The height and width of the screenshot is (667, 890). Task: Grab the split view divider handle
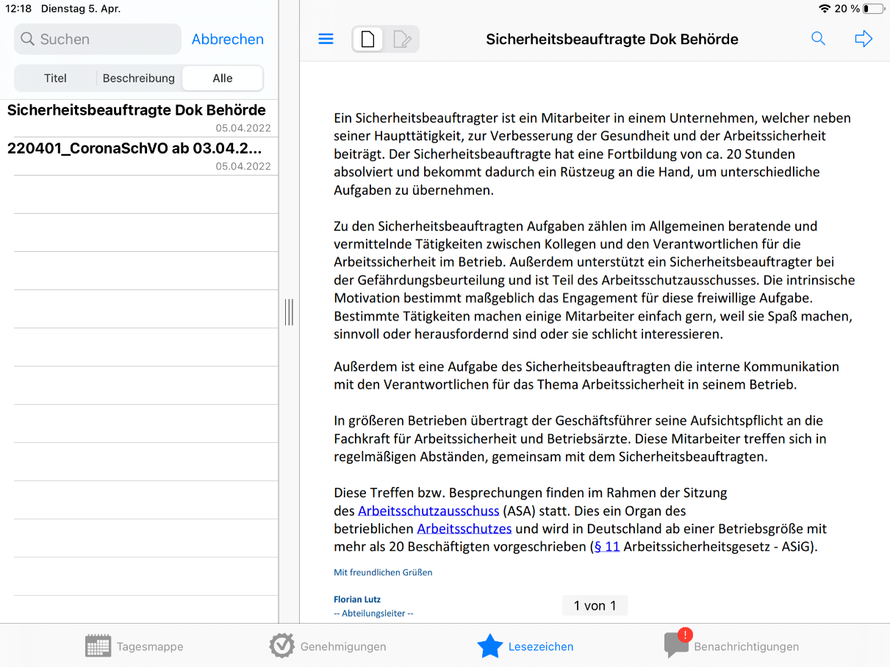click(289, 311)
